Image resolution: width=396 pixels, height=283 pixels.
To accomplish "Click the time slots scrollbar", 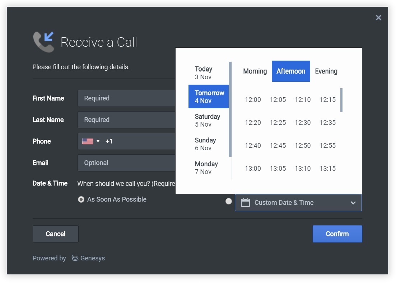I will coord(341,100).
